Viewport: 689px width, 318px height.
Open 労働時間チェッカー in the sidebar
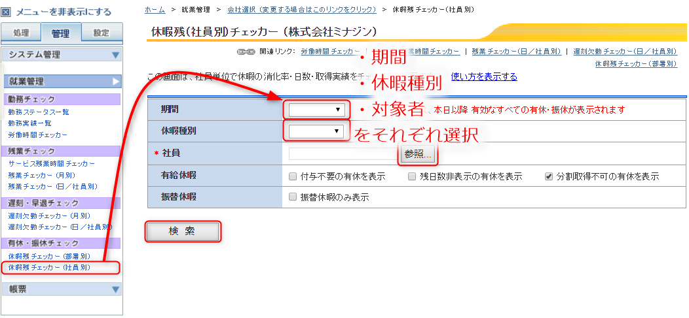[x=38, y=135]
